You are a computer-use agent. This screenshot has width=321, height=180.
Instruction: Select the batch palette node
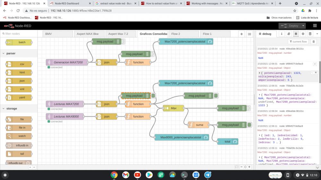coord(19,43)
